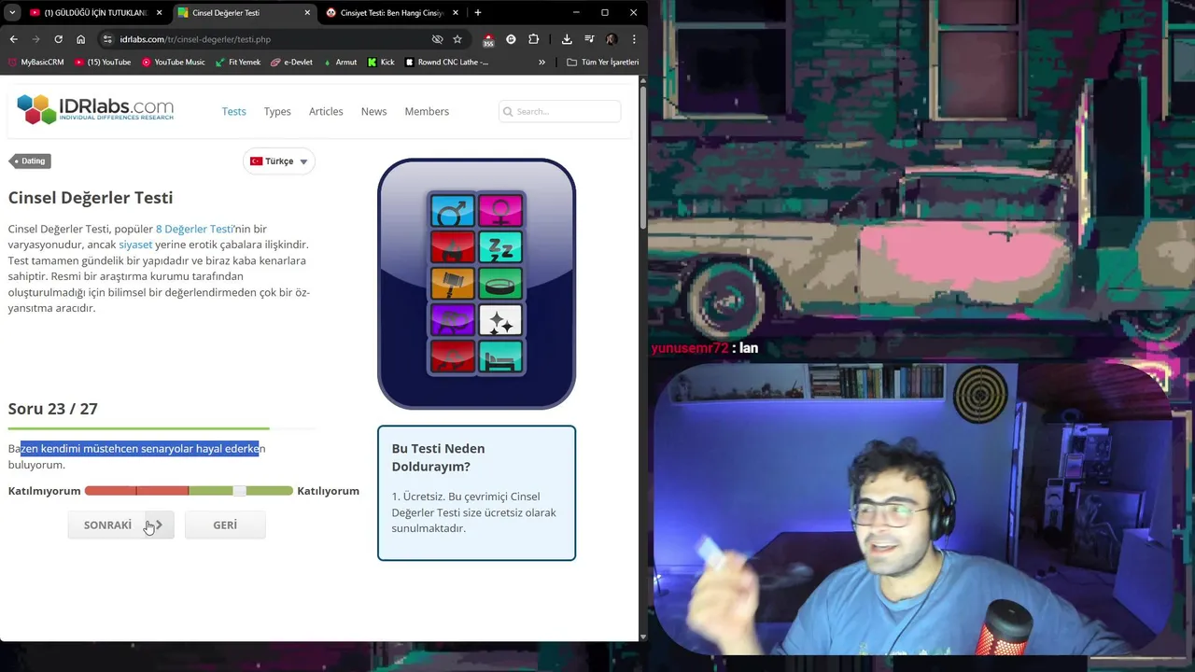This screenshot has height=672, width=1195.
Task: Click the agreement slider handle
Action: (240, 491)
